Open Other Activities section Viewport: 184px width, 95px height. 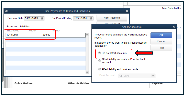pyautogui.click(x=78, y=83)
